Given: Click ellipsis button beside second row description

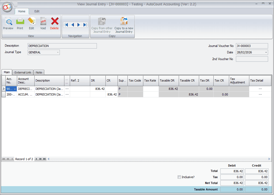Looking at the screenshot, I should click(67, 94).
